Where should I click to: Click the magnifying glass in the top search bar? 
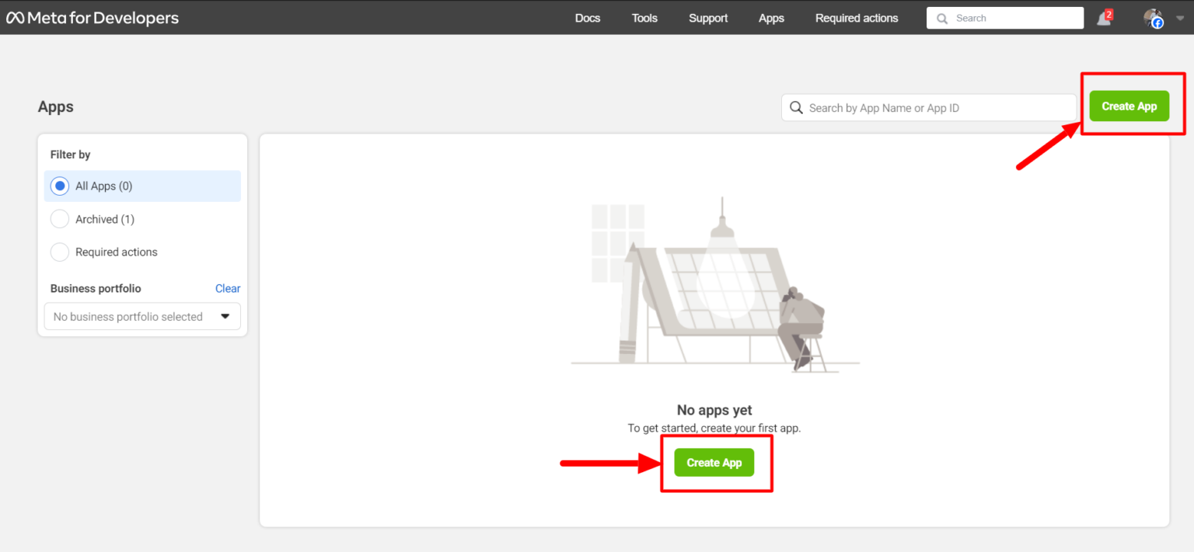pos(941,17)
